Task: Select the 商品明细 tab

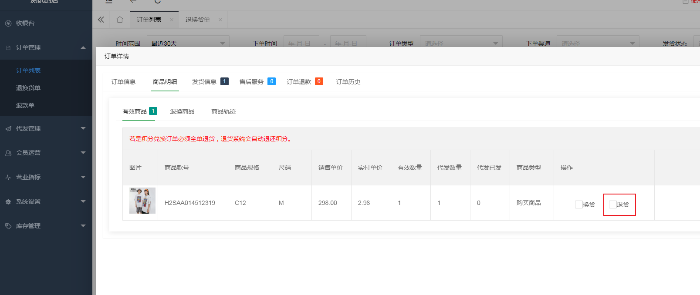Action: pyautogui.click(x=165, y=82)
